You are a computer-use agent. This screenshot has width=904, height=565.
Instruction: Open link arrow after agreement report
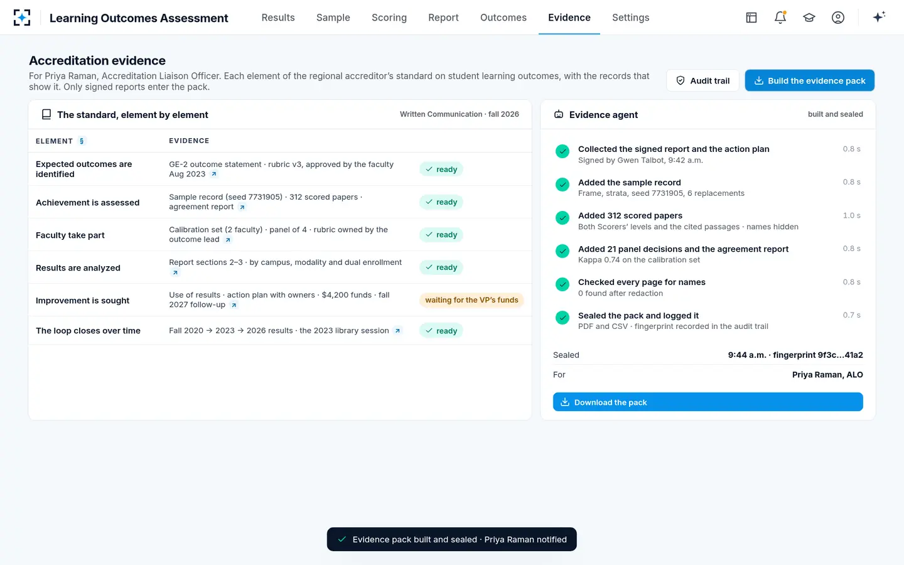[x=242, y=207]
